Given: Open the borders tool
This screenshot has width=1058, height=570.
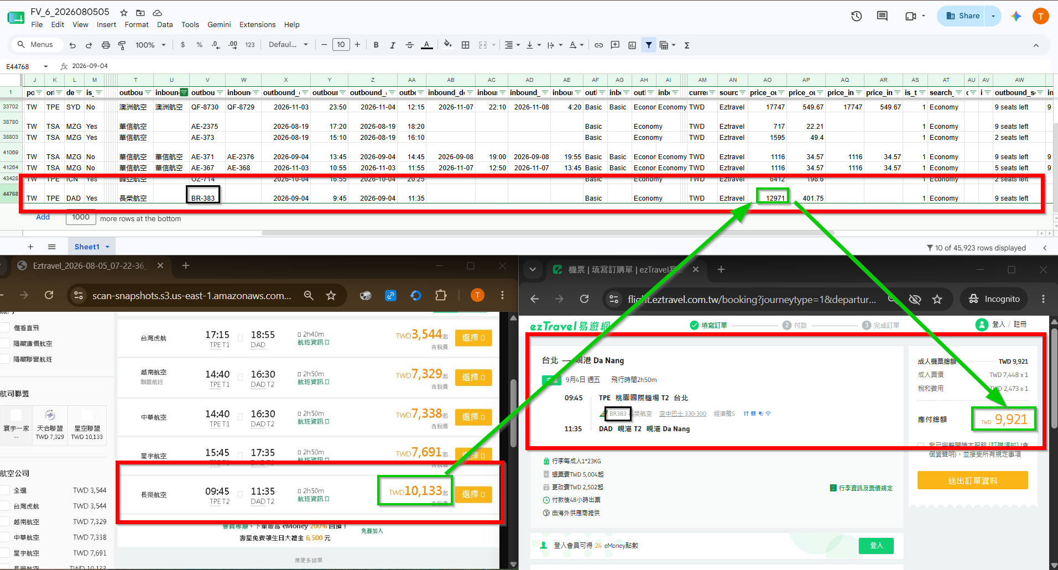Looking at the screenshot, I should click(466, 45).
